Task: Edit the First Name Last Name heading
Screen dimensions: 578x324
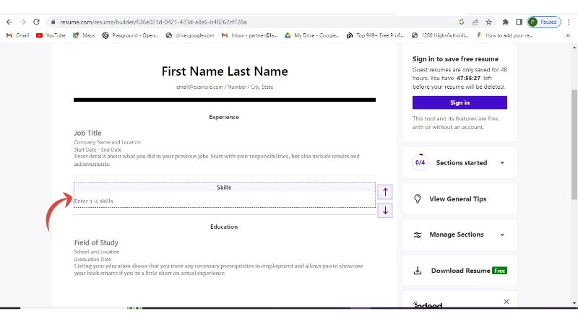Action: [224, 71]
